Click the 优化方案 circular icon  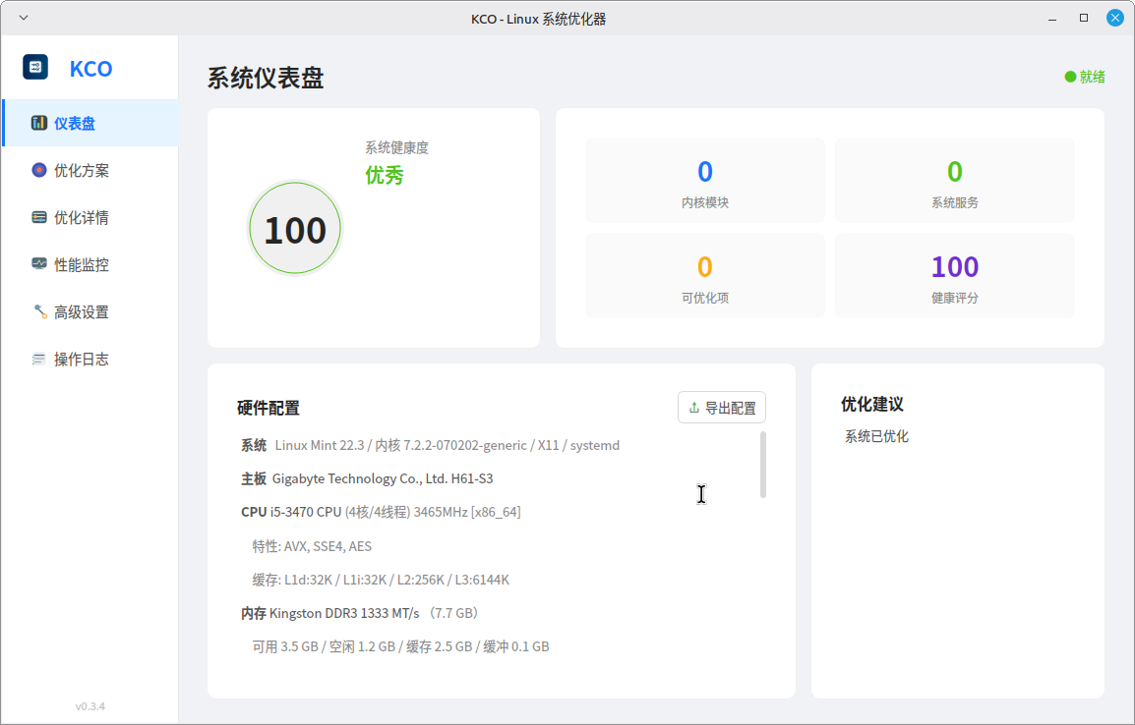coord(39,170)
